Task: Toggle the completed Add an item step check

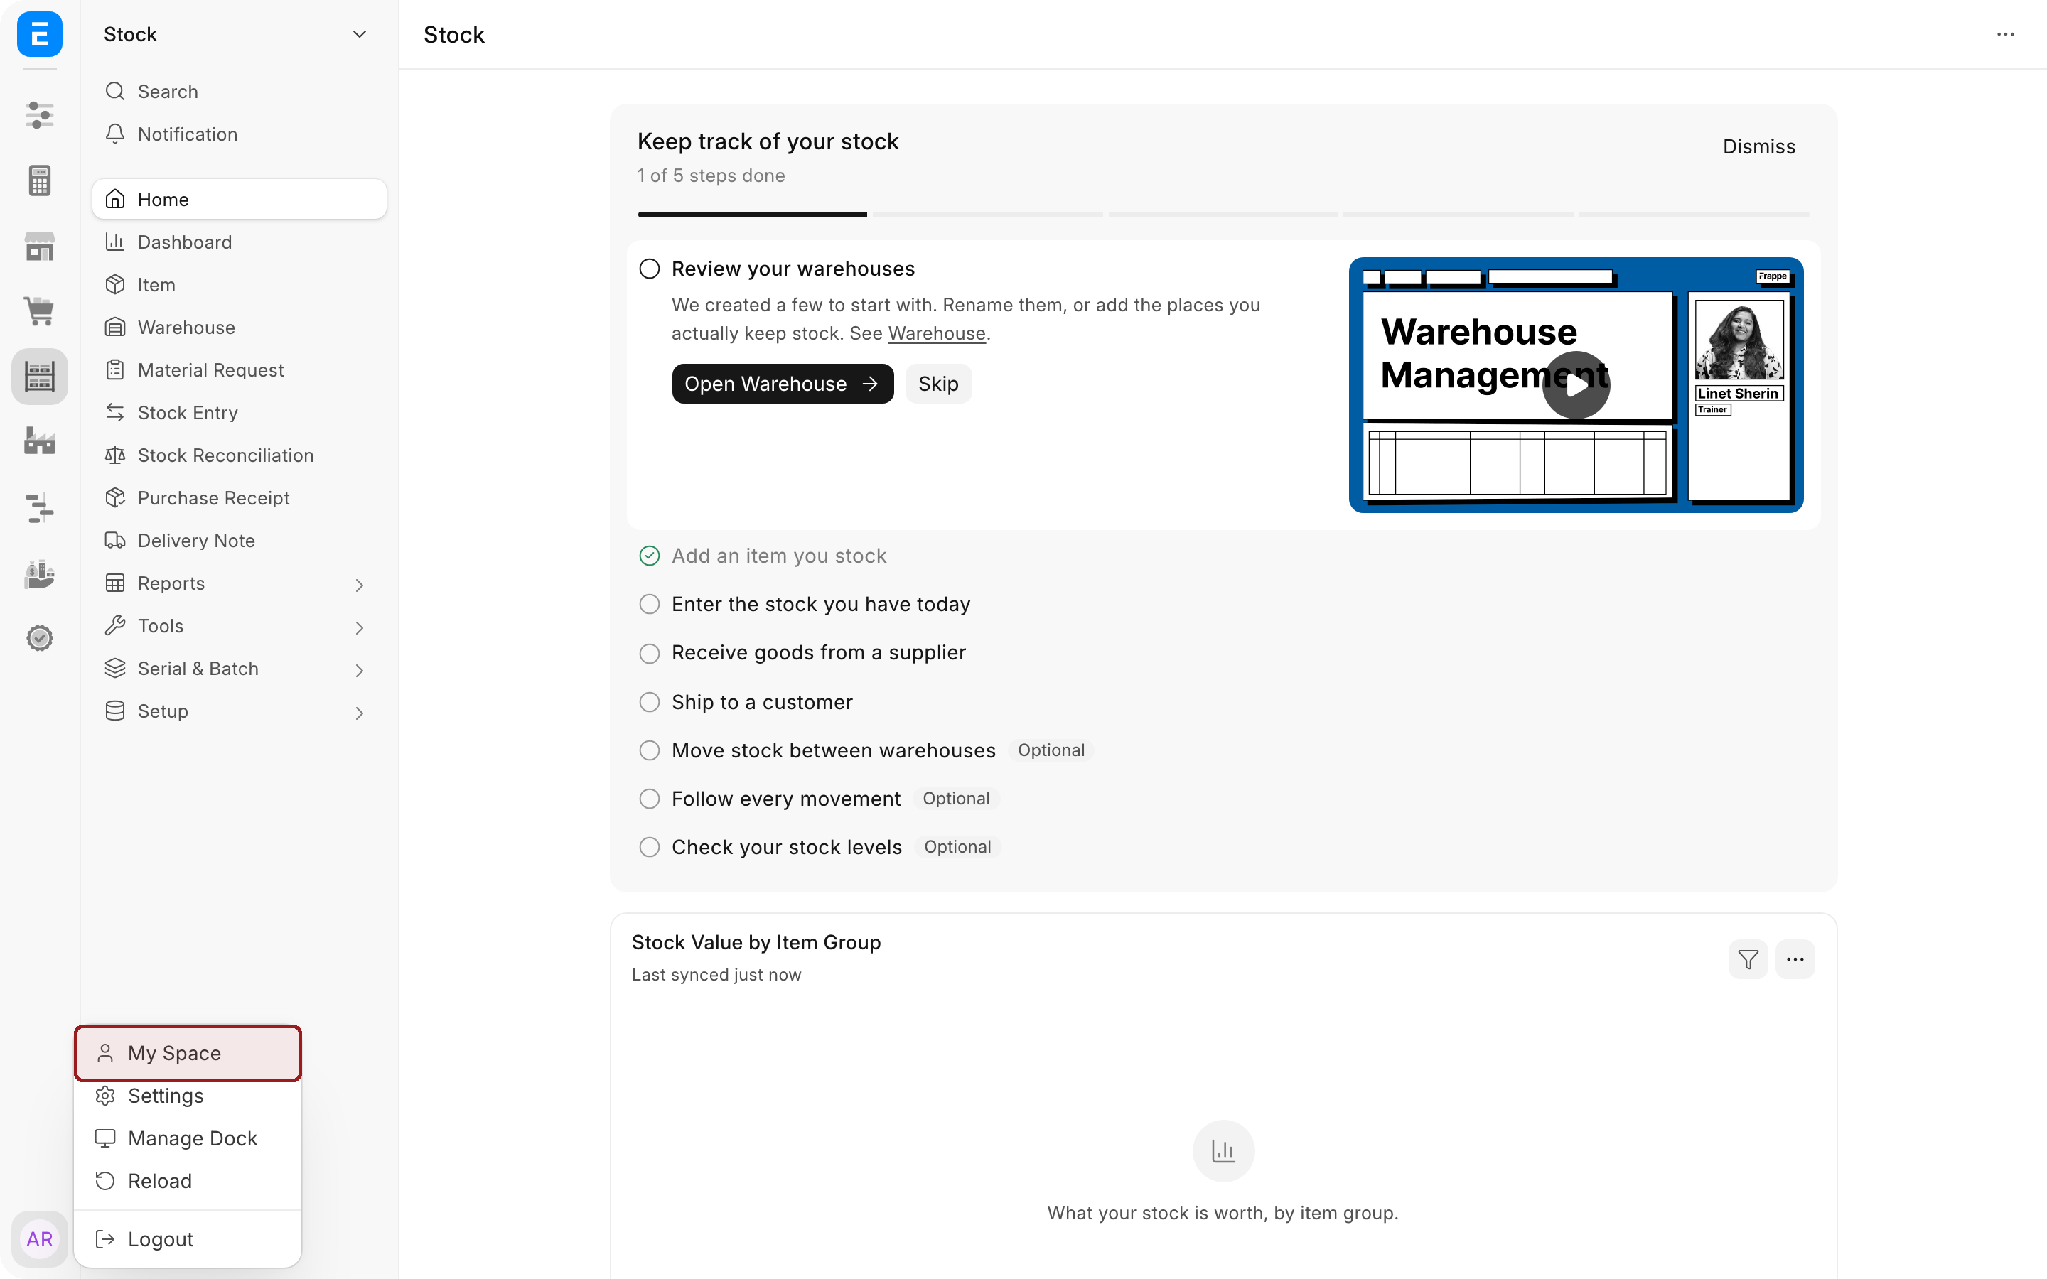Action: [x=650, y=556]
